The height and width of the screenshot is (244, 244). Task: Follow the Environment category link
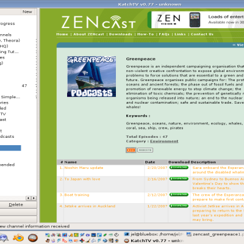pyautogui.click(x=164, y=141)
